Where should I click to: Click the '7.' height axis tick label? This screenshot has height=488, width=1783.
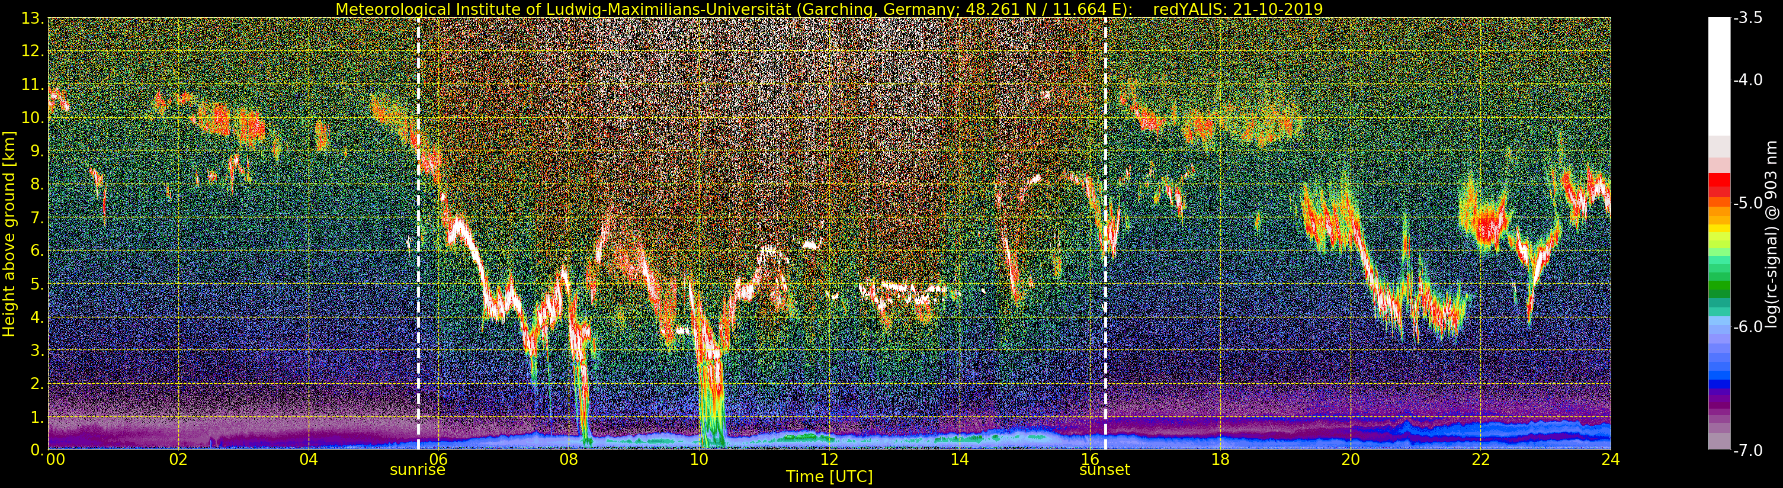pyautogui.click(x=37, y=218)
